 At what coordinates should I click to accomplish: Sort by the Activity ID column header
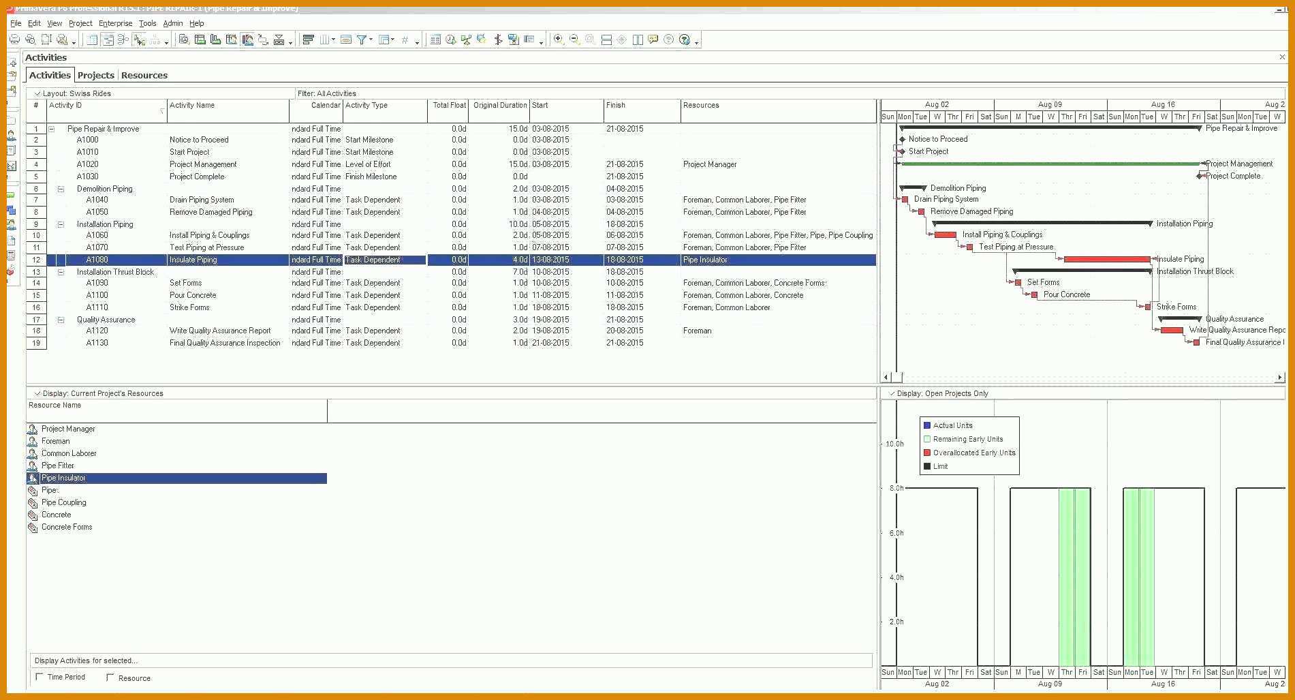[x=107, y=110]
